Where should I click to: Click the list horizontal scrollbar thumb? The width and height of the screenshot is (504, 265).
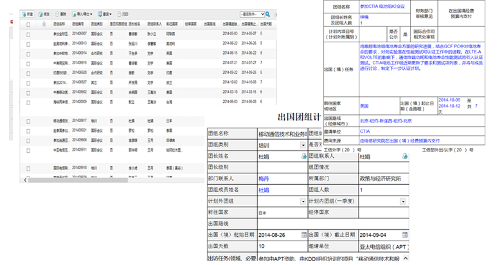[78, 180]
